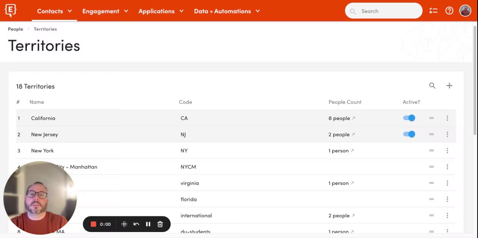The image size is (478, 238).
Task: Click the Active? column header
Action: pyautogui.click(x=411, y=102)
